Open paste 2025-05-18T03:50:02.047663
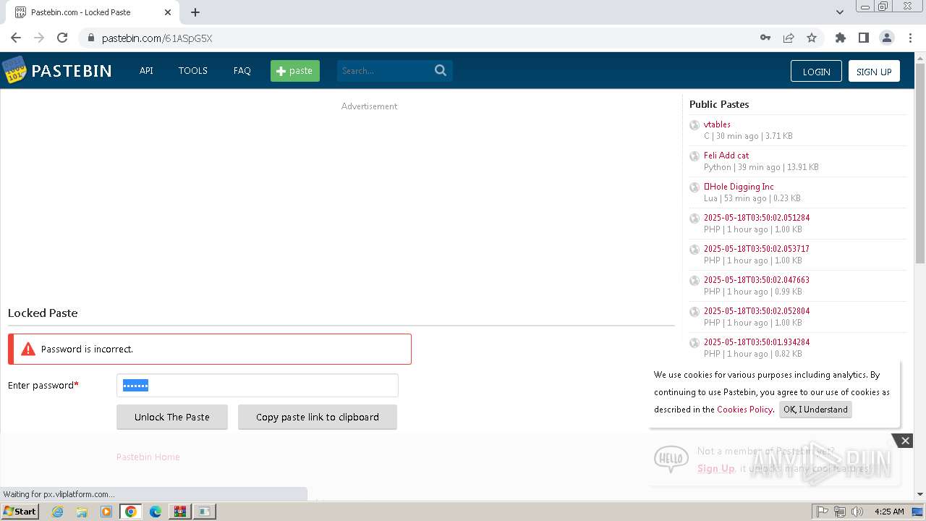Screen dimensions: 926x521 [757, 280]
